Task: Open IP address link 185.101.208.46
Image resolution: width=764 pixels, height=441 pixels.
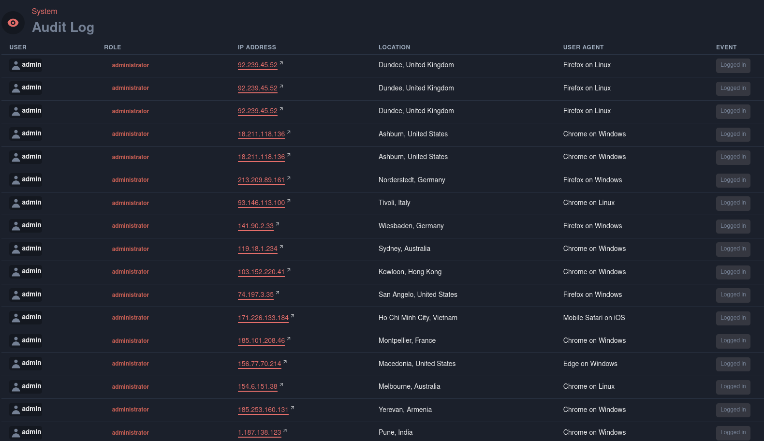Action: point(261,341)
